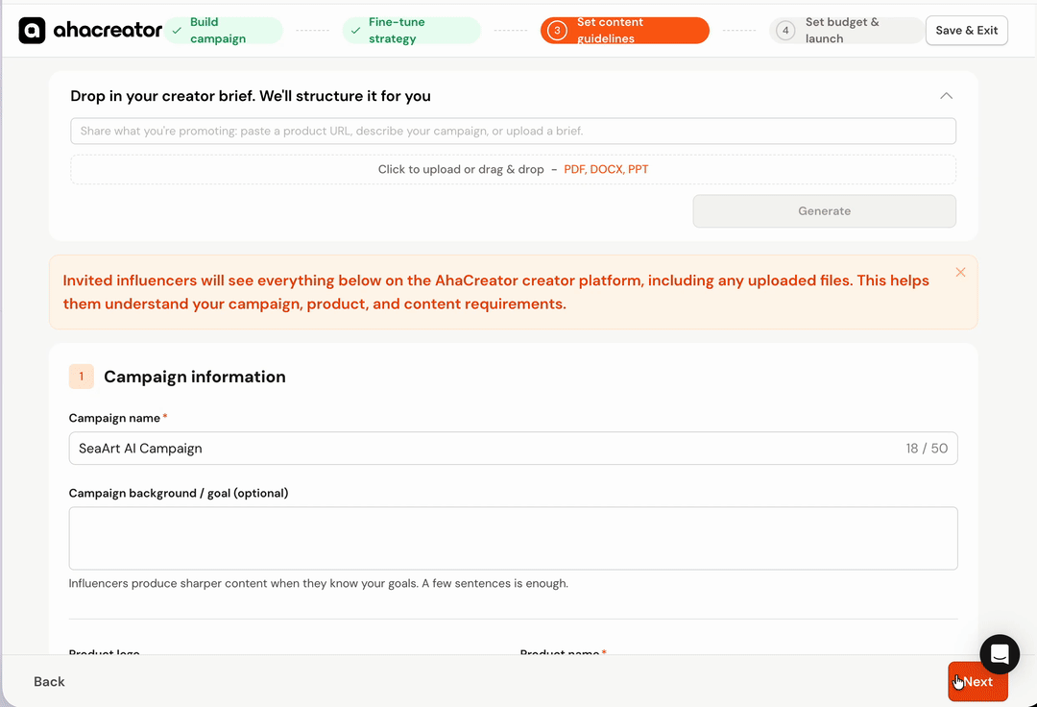Go to Fine-tune strategy step
The height and width of the screenshot is (707, 1037).
(x=411, y=31)
